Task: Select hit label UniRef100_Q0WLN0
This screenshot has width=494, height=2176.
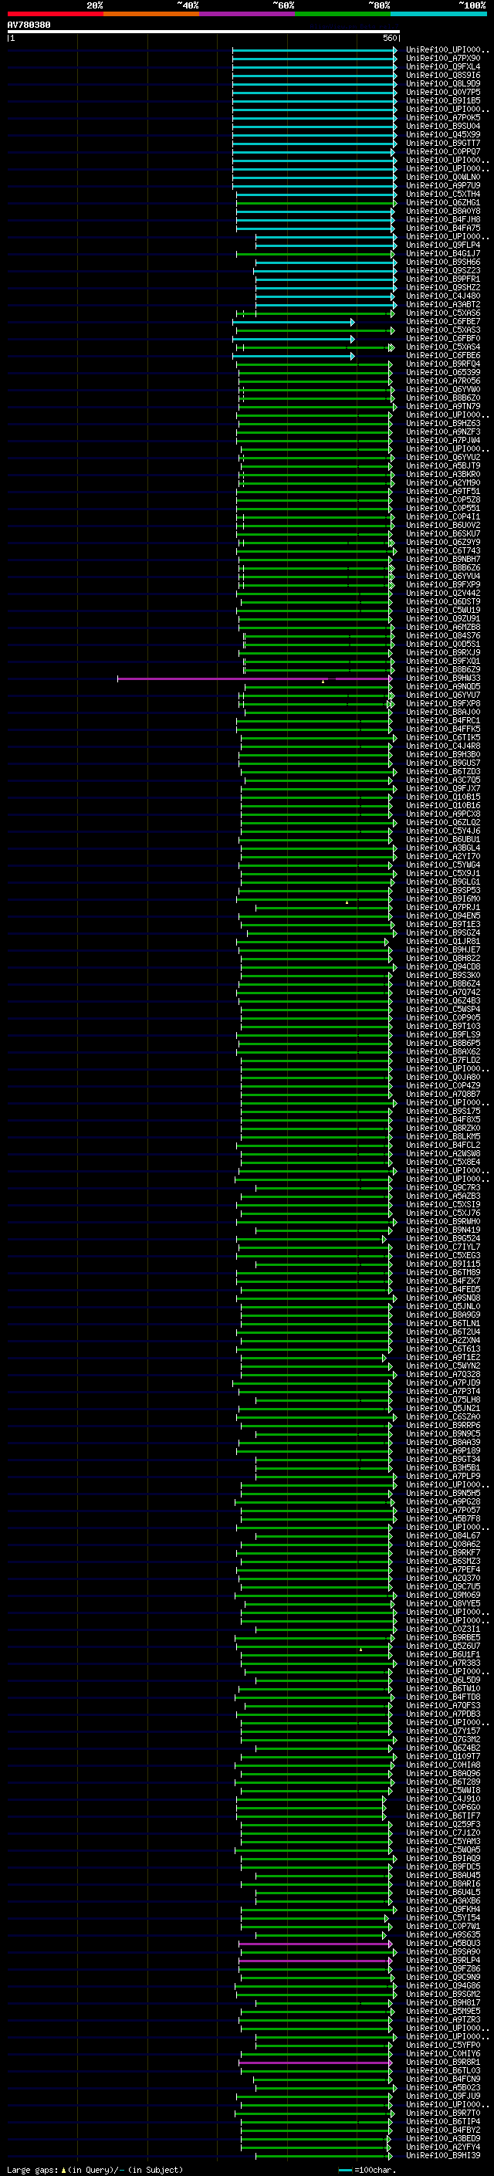Action: click(x=443, y=178)
